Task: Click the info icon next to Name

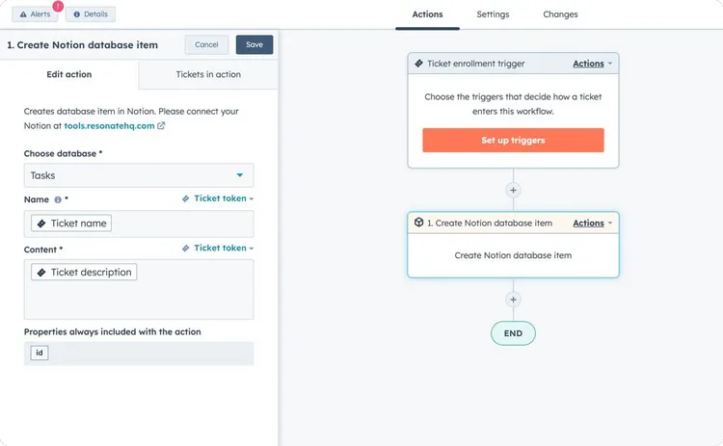Action: pos(58,199)
